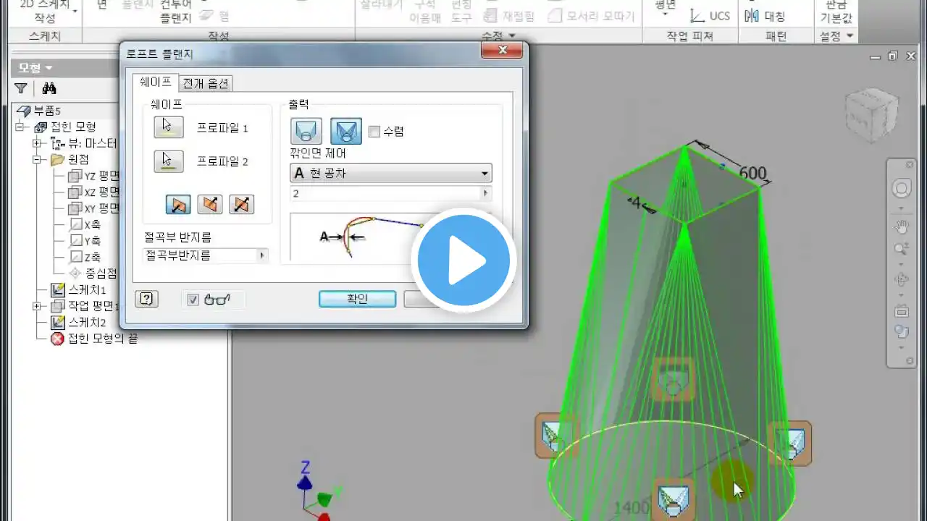Expand the 작업 평면1 tree node
The image size is (927, 521).
37,306
